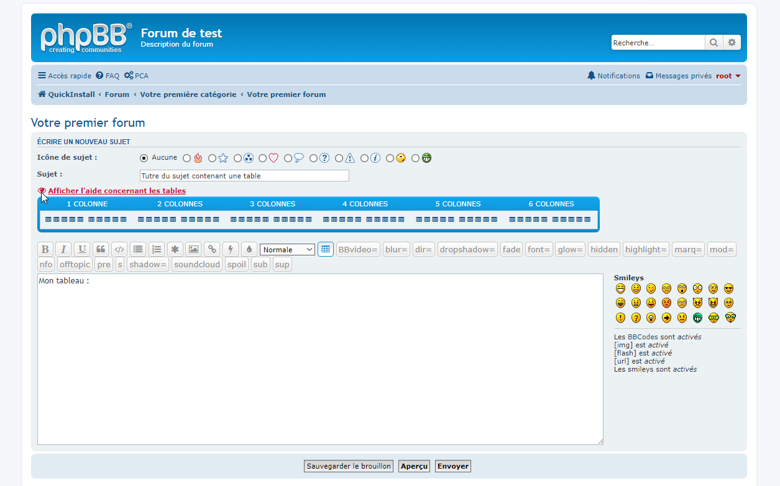Select the 'Aucune' topic icon radio button
Image resolution: width=780 pixels, height=486 pixels.
coord(144,158)
